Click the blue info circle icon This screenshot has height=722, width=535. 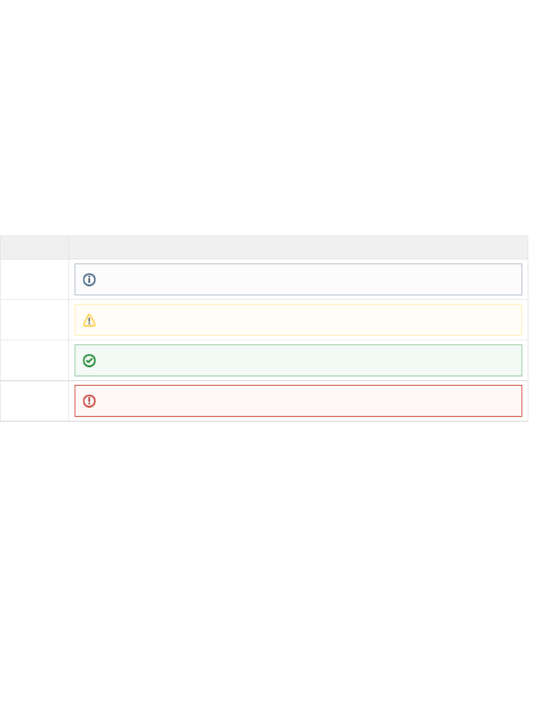tap(89, 280)
